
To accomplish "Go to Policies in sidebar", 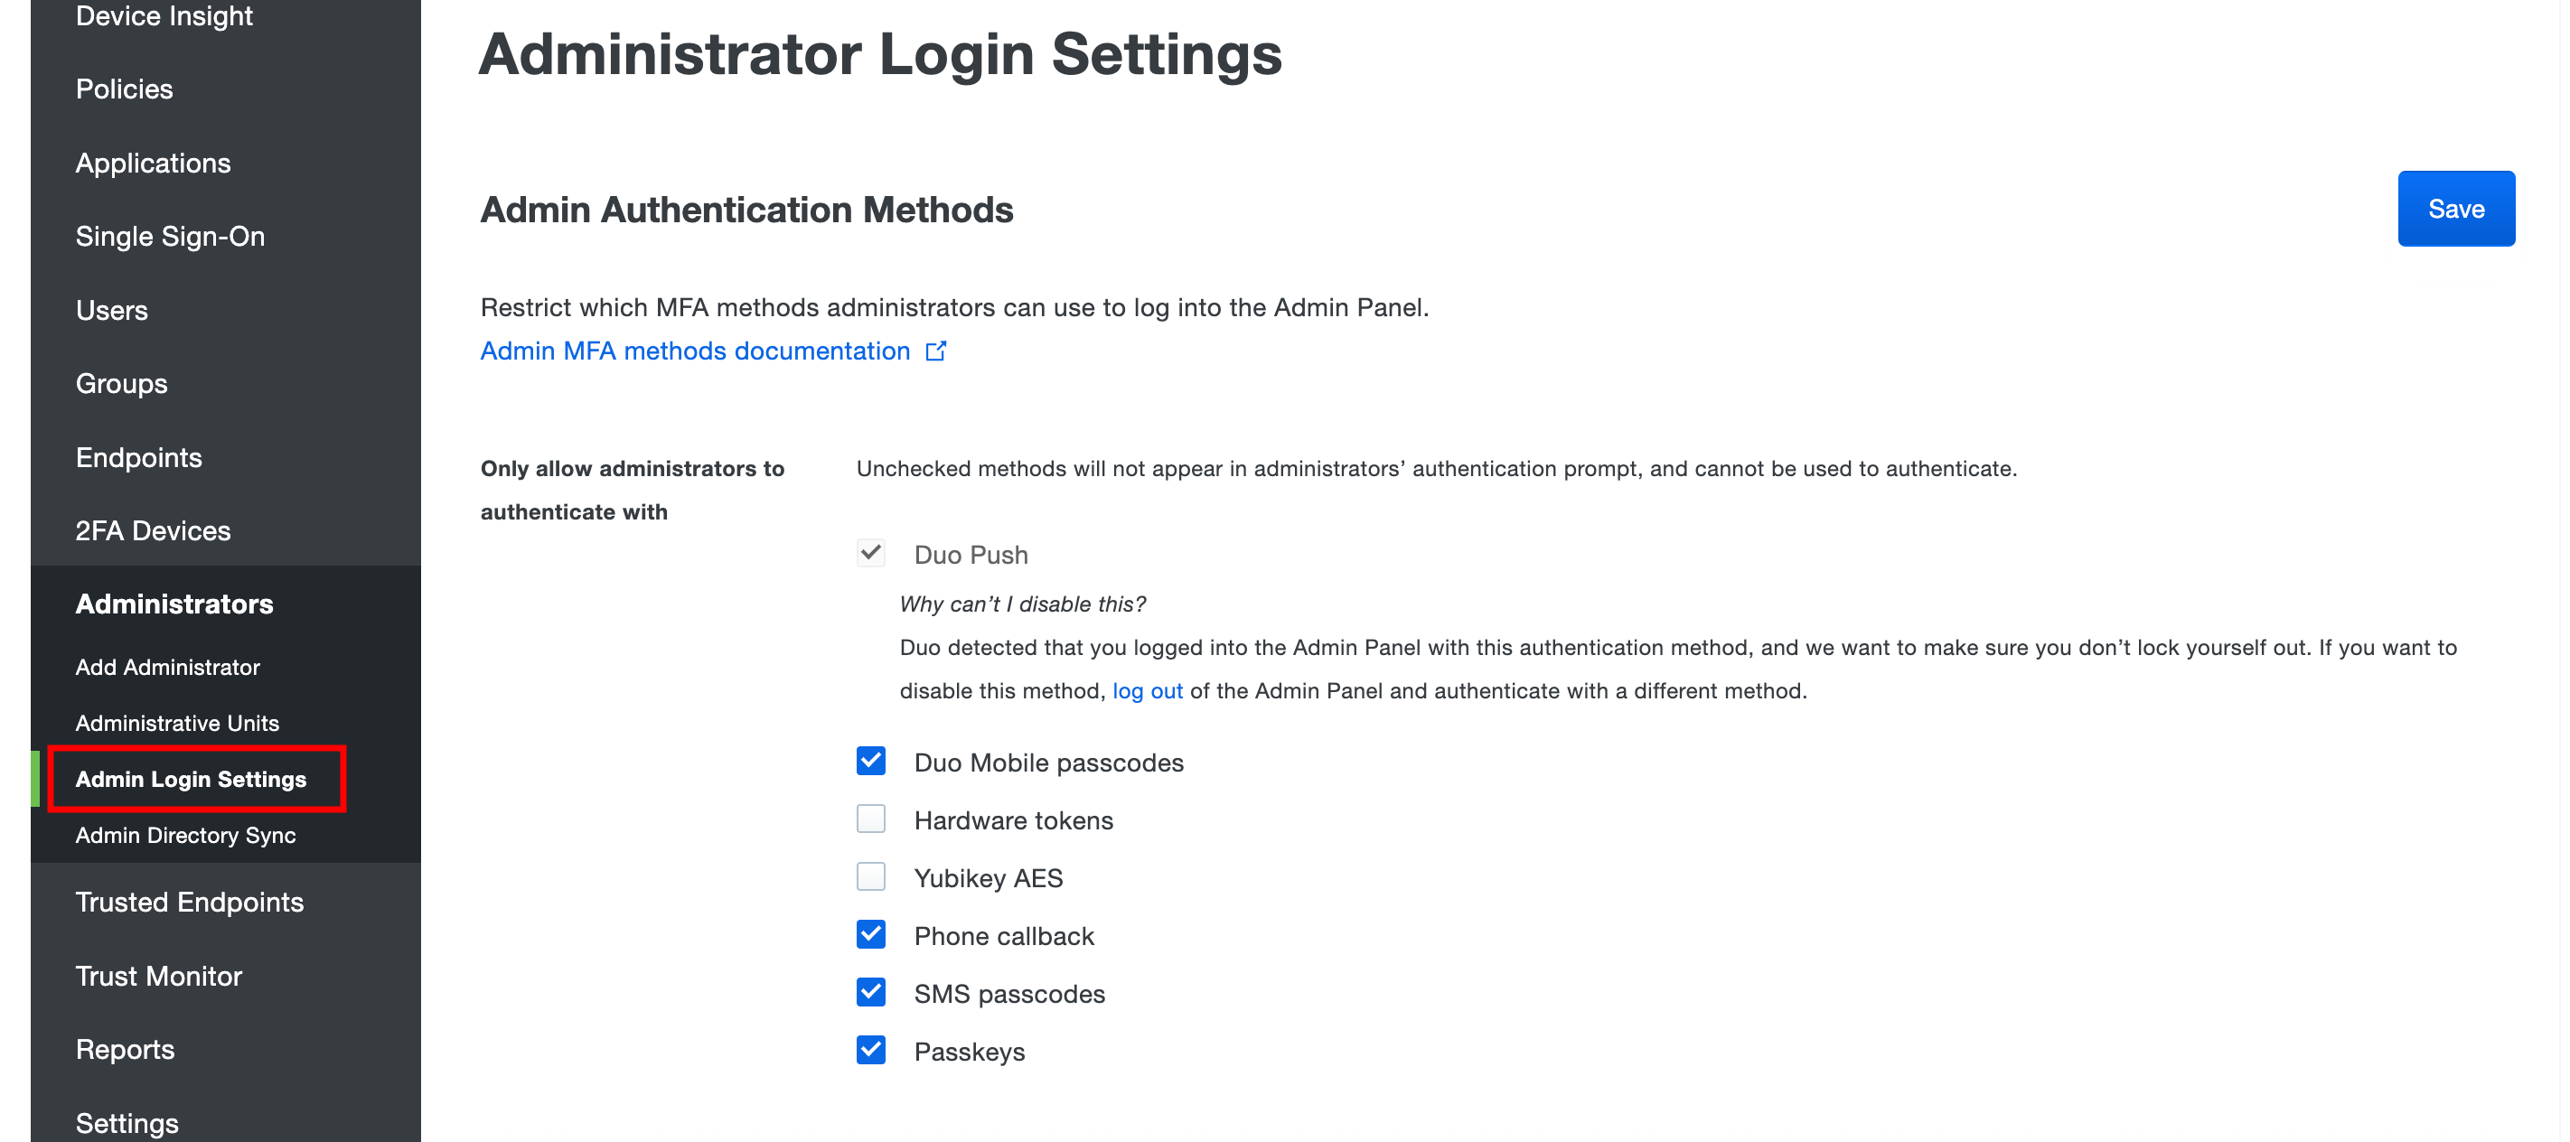I will tap(125, 89).
